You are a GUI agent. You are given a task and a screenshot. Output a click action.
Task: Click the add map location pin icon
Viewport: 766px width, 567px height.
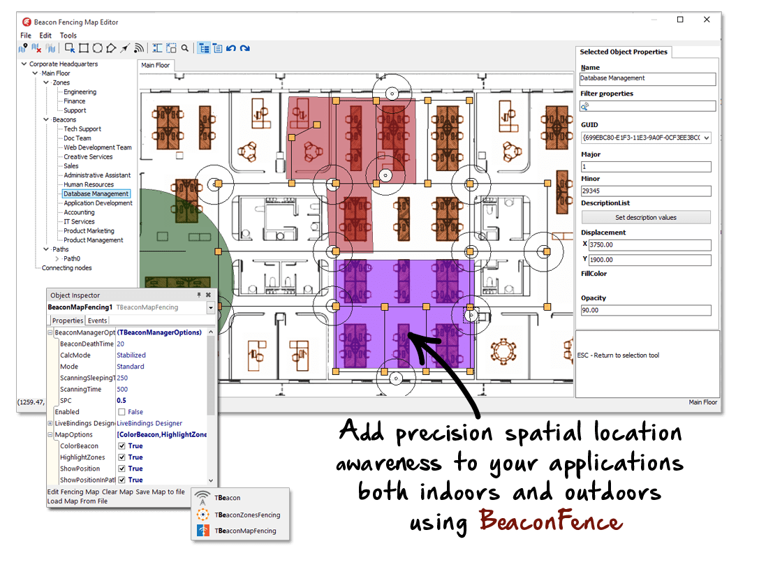point(22,48)
